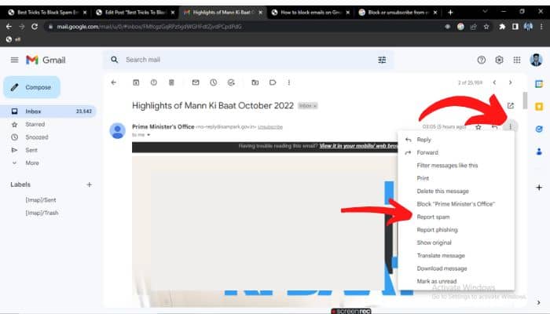Select Show original
550x314 pixels.
[456, 243]
